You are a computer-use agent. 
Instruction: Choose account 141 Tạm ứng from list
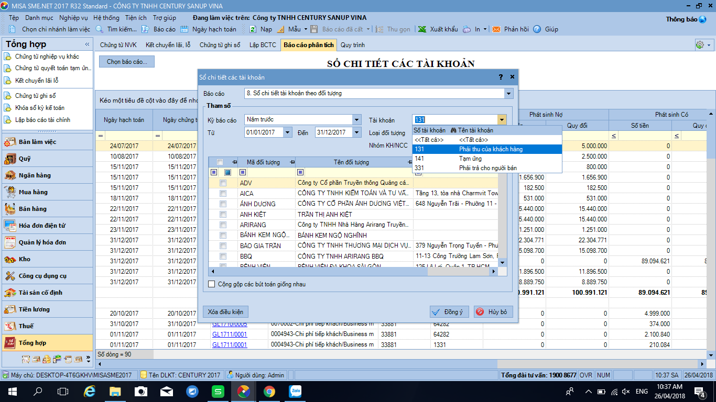click(x=487, y=159)
